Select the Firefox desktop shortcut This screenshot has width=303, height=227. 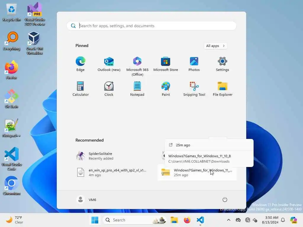point(12,70)
